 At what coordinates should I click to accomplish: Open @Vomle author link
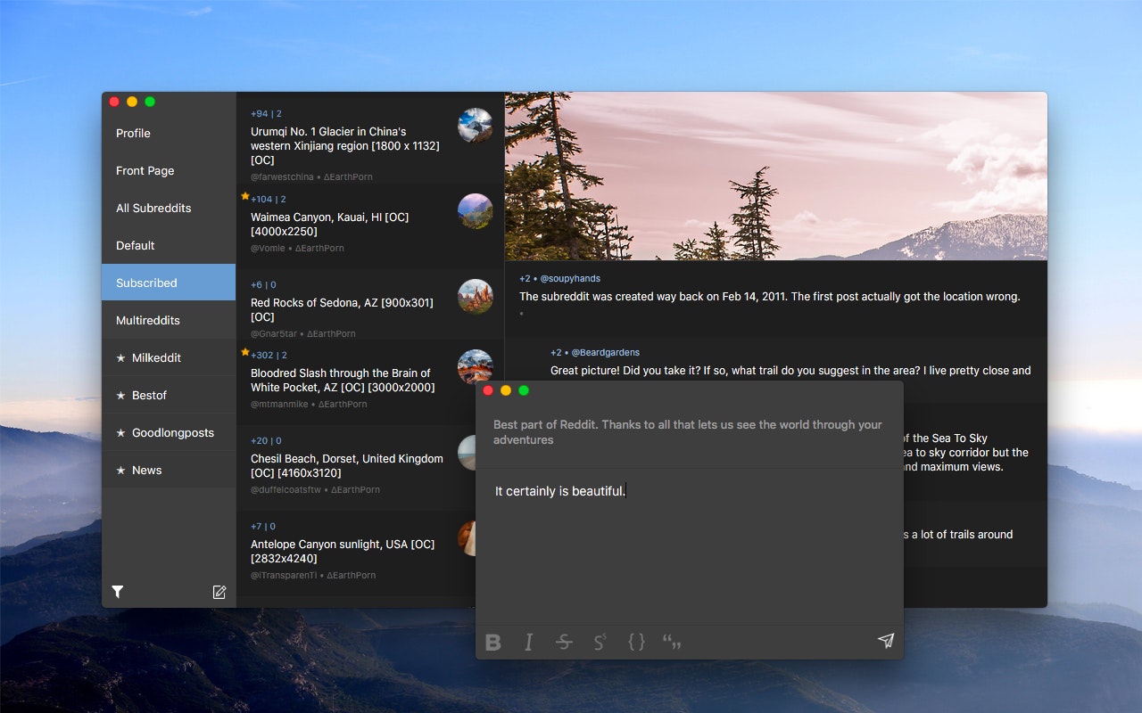tap(269, 248)
